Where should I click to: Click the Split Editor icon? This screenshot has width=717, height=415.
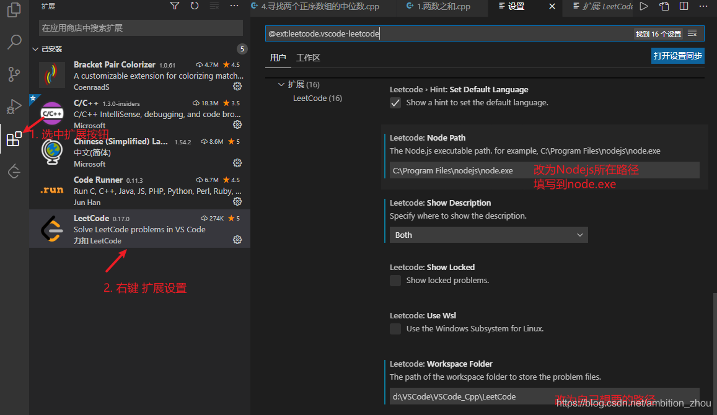pyautogui.click(x=683, y=6)
